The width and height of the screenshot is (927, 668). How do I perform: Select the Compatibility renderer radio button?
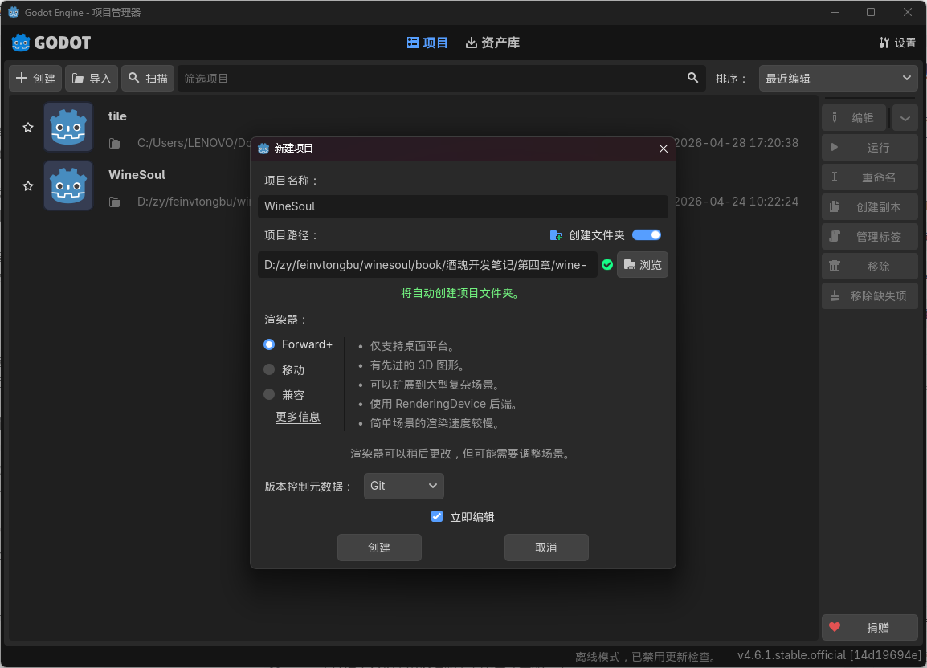click(x=269, y=394)
